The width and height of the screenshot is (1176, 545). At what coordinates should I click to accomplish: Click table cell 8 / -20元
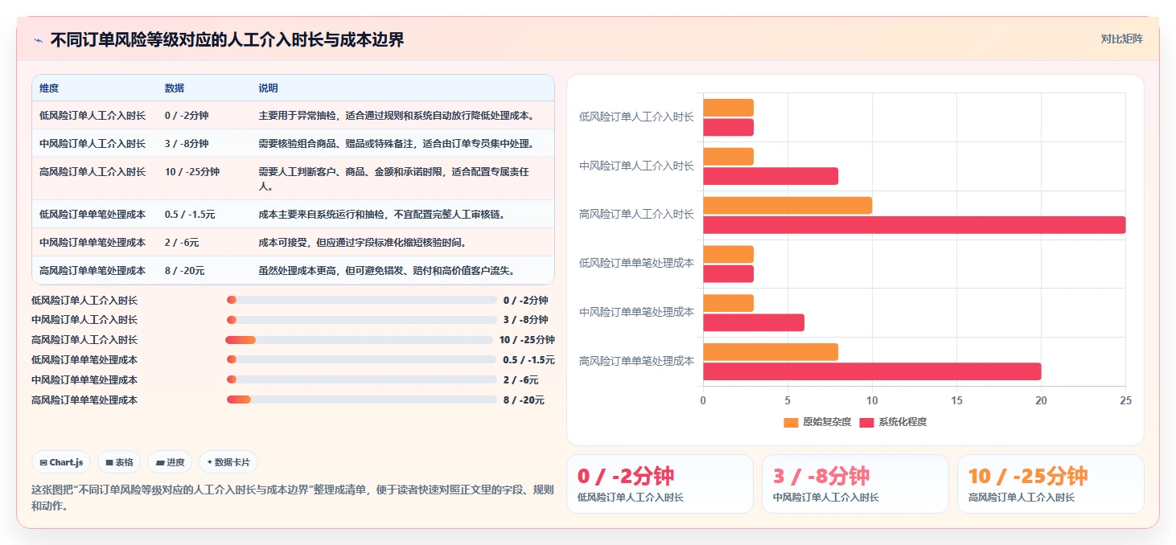[x=185, y=270]
